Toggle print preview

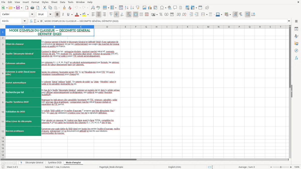click(x=38, y=8)
